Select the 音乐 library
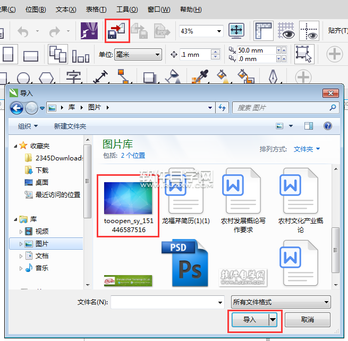The image size is (348, 341). [x=37, y=268]
